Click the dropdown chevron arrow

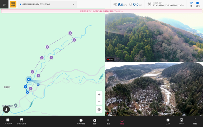(74, 4)
